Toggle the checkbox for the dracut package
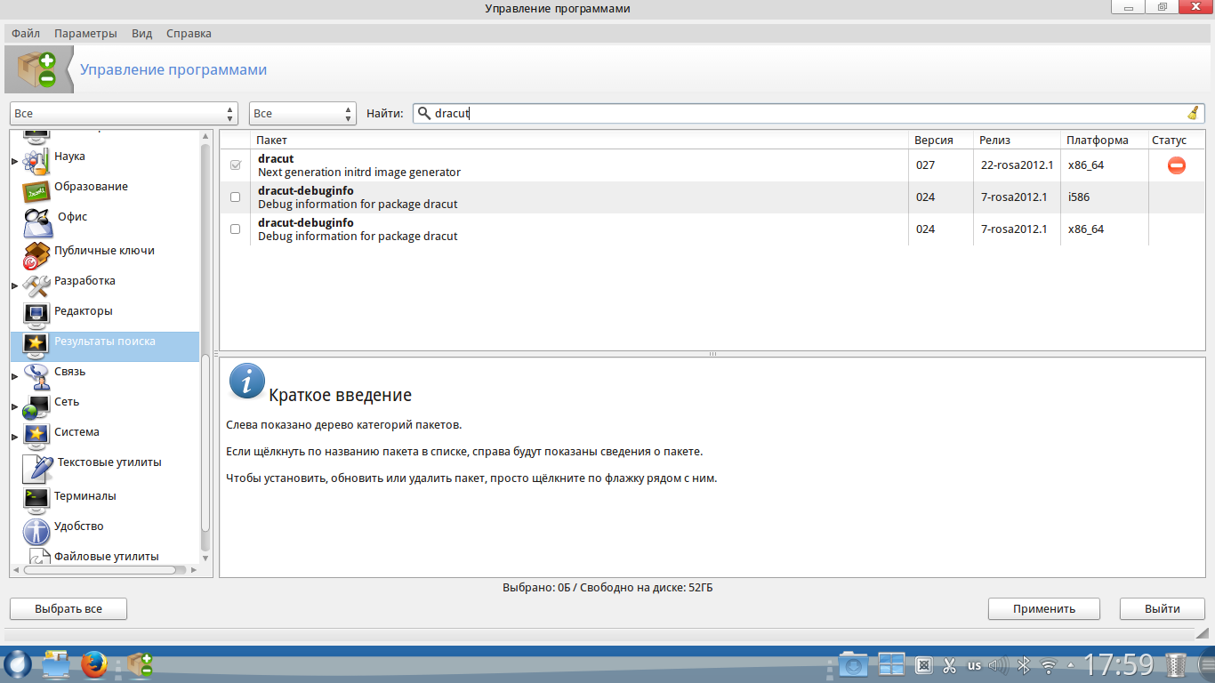The height and width of the screenshot is (683, 1215). tap(236, 165)
